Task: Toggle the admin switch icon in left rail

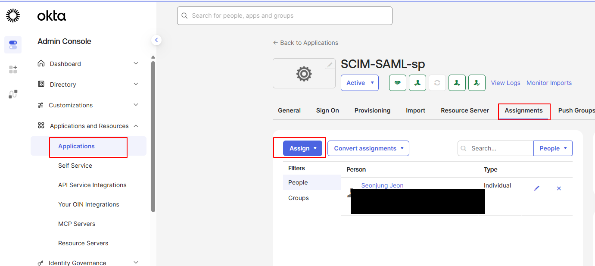Action: coord(13,45)
